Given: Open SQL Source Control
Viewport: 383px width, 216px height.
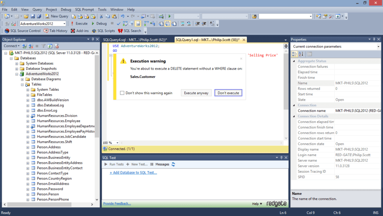Looking at the screenshot, I should pyautogui.click(x=23, y=31).
